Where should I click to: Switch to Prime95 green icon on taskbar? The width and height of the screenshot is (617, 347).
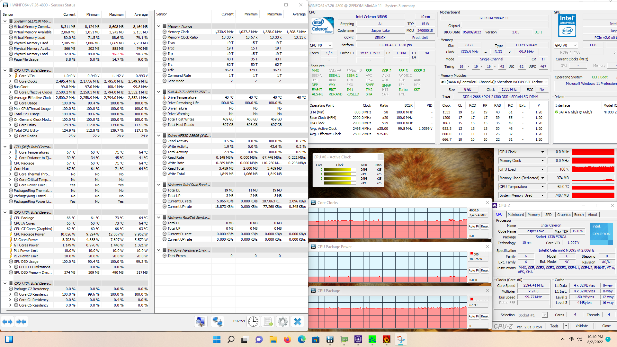coord(372,339)
